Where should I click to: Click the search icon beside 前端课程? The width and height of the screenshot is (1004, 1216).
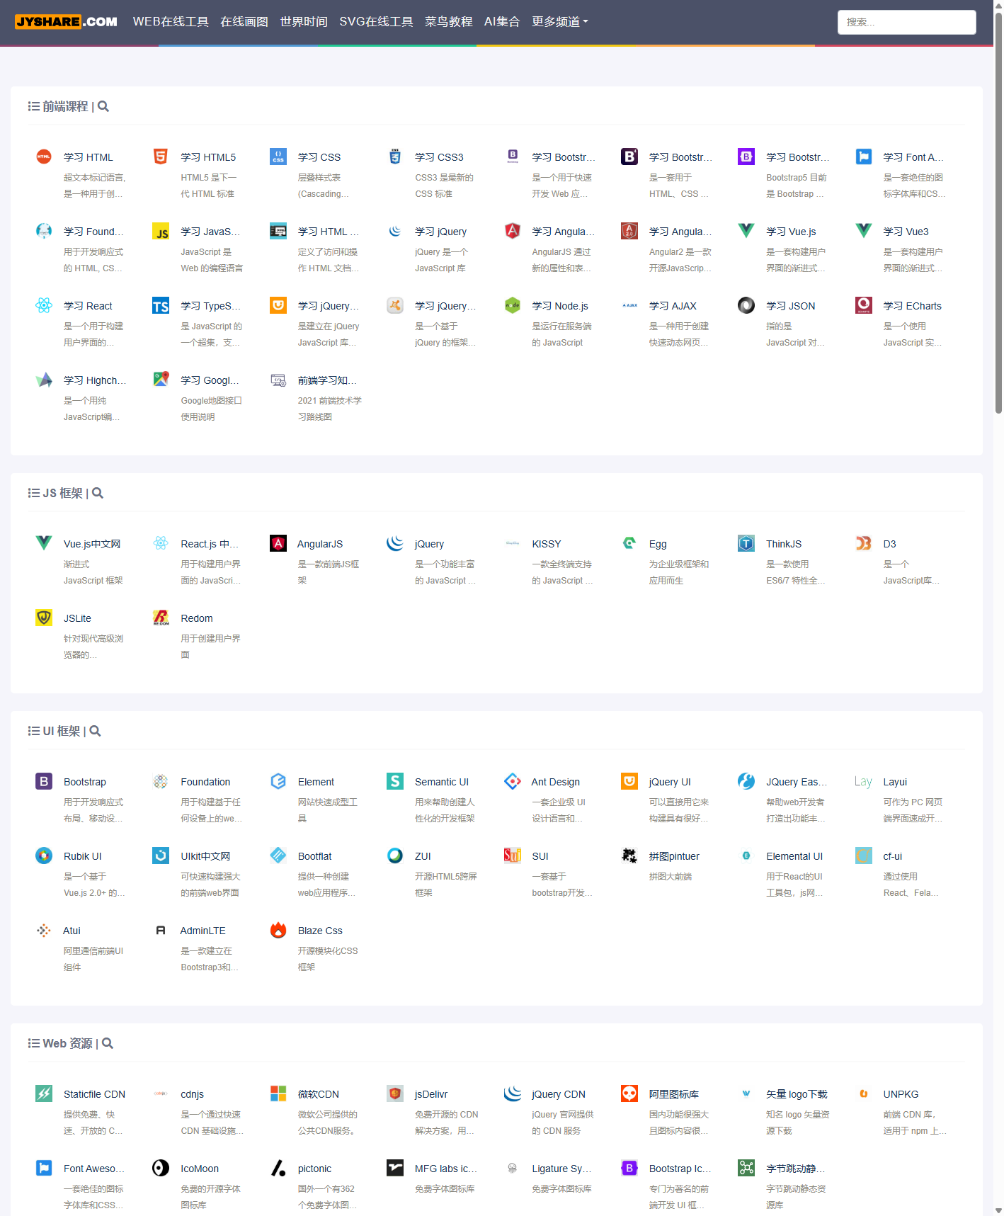pyautogui.click(x=103, y=106)
